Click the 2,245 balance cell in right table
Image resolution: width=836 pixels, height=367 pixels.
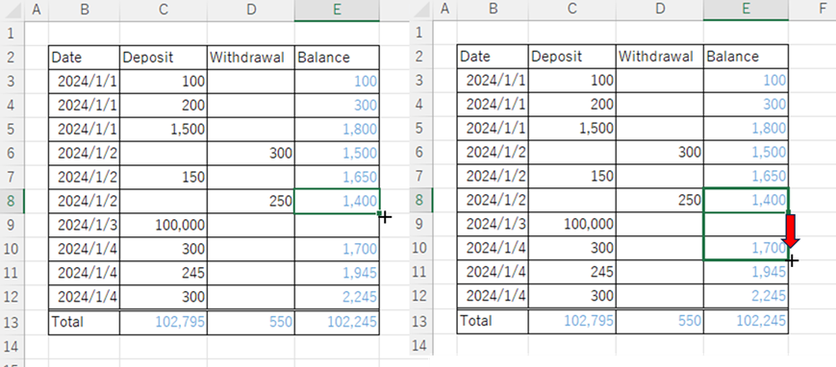pos(746,297)
